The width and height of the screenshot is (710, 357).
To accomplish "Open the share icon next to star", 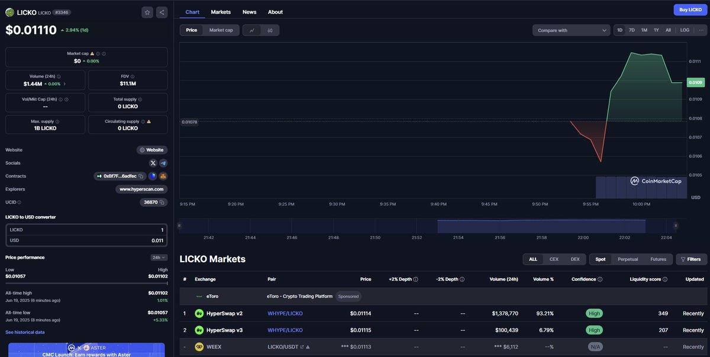I will 162,12.
